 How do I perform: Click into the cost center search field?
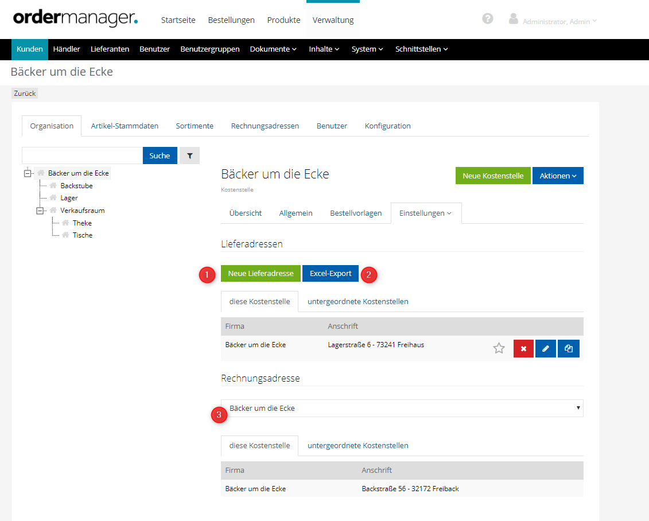tap(82, 155)
